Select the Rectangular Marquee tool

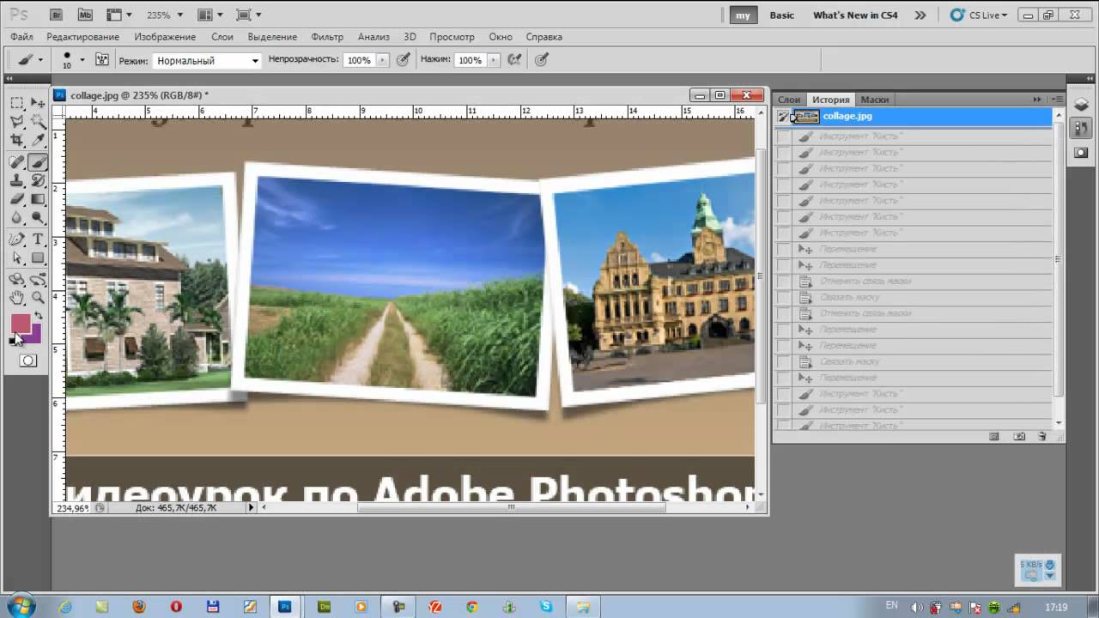click(16, 102)
